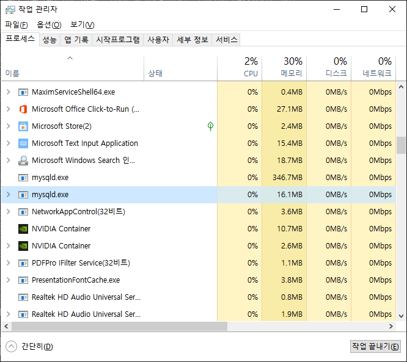Switch to the 앱 기록 tab
Image resolution: width=407 pixels, height=362 pixels.
pos(76,40)
